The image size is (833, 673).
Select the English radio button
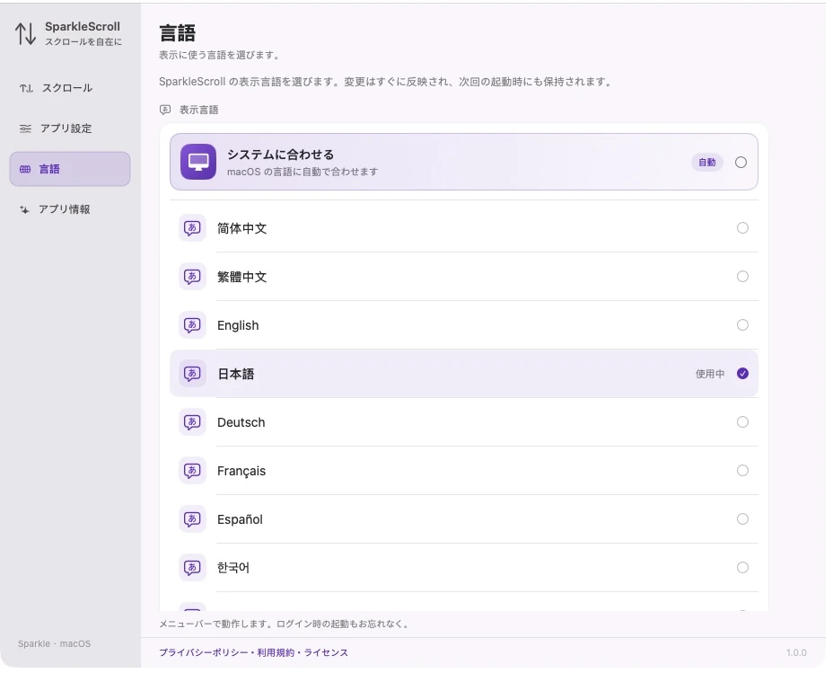(x=742, y=324)
